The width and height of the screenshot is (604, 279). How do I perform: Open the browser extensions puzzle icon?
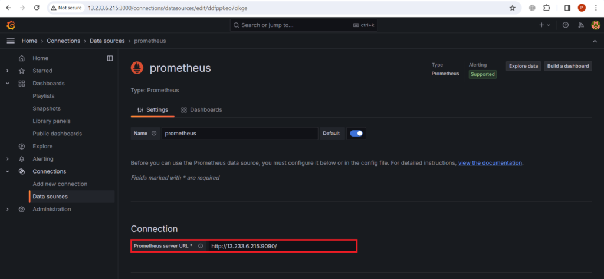546,8
